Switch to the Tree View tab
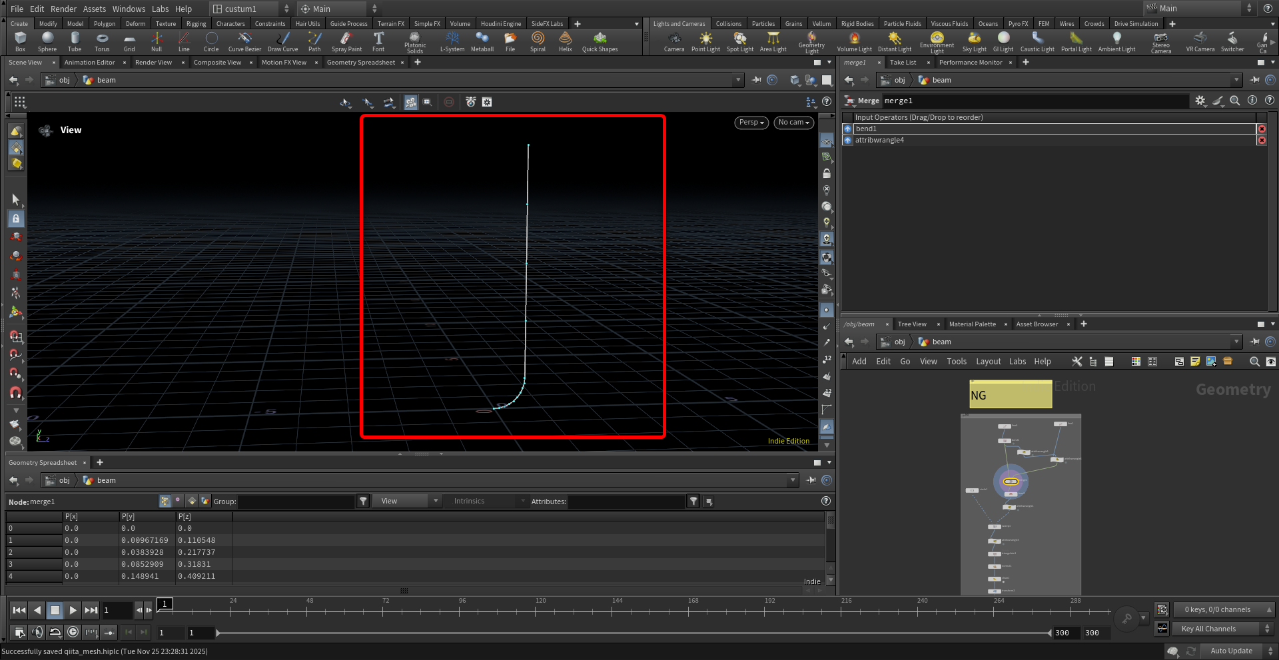This screenshot has height=660, width=1279. click(x=911, y=324)
